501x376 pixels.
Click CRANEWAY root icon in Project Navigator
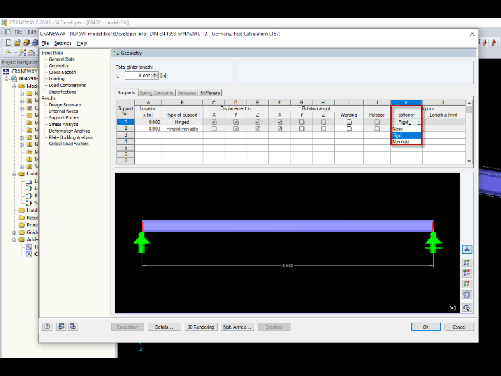click(x=6, y=71)
